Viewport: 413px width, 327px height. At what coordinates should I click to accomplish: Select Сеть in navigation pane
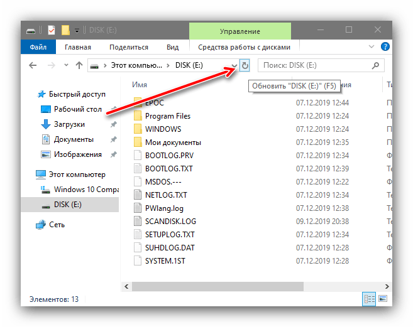[x=57, y=225]
